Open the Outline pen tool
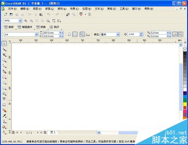The image size is (188, 145). (x=4, y=121)
